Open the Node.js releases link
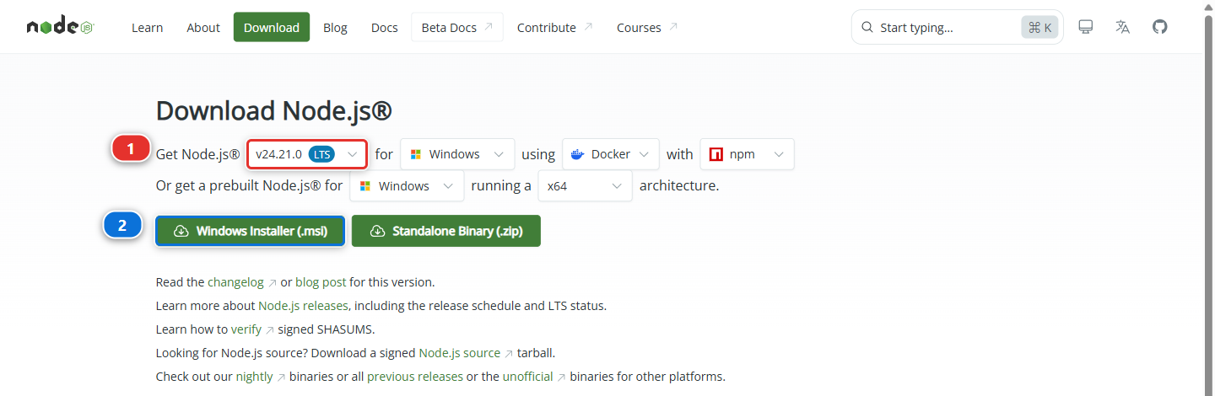 (x=304, y=306)
